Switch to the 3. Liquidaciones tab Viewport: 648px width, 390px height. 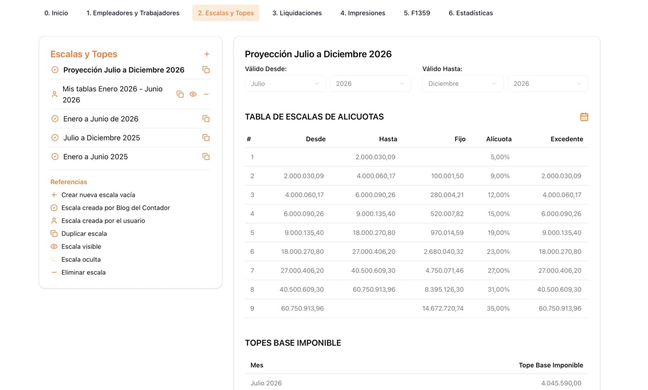[297, 13]
